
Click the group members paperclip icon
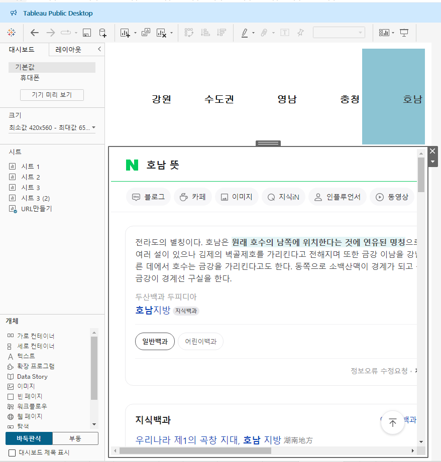(264, 33)
